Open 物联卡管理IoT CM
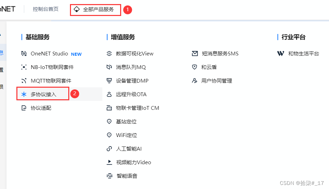 coord(138,108)
